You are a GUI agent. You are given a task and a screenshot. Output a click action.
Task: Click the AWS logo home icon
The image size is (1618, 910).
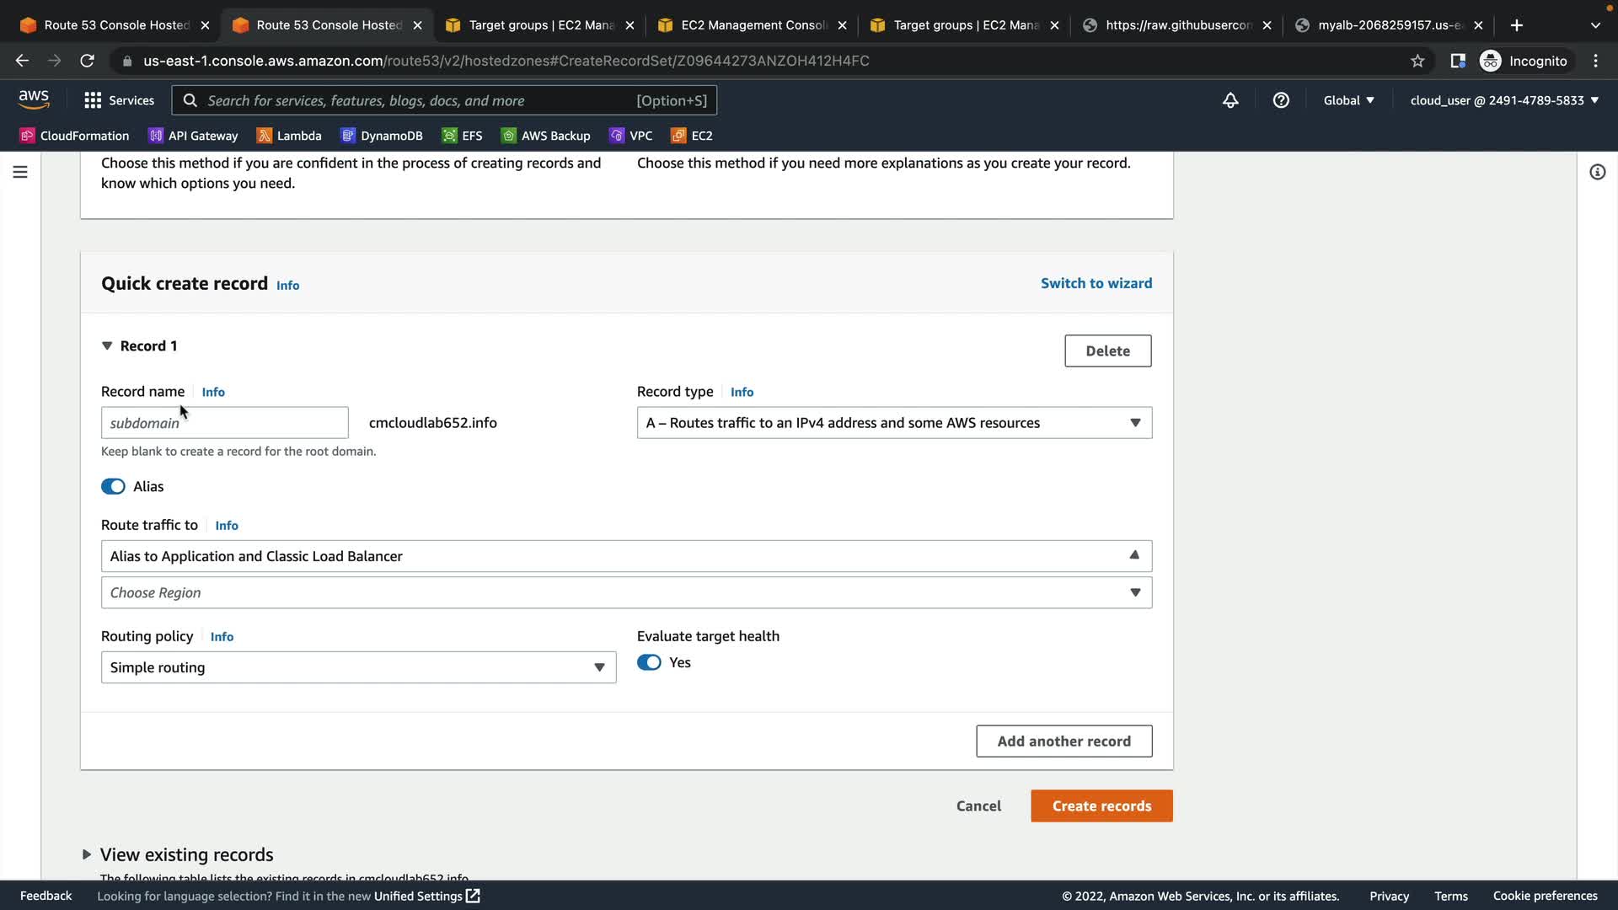tap(34, 99)
